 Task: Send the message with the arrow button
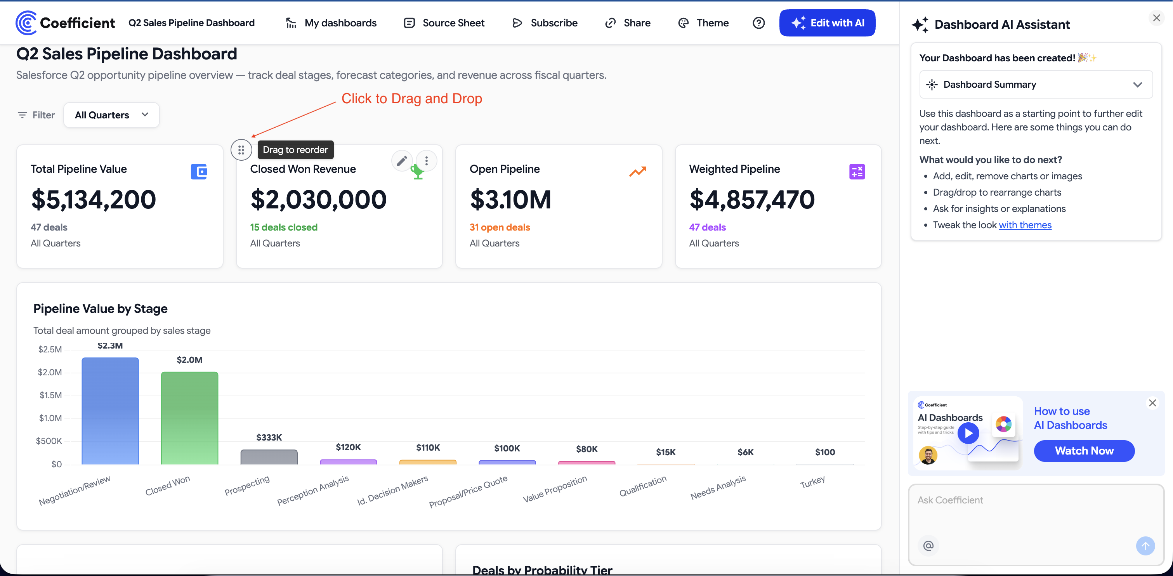(1146, 545)
